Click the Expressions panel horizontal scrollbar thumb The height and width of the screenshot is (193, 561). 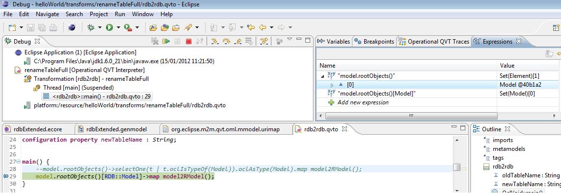pos(411,116)
